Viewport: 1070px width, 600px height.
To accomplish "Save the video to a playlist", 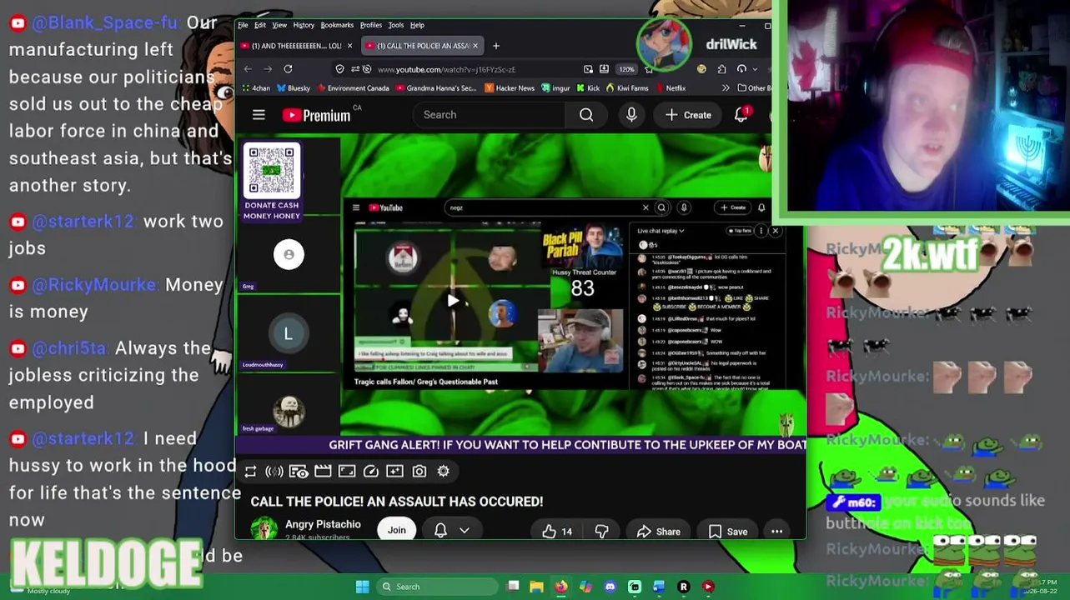I will 728,532.
